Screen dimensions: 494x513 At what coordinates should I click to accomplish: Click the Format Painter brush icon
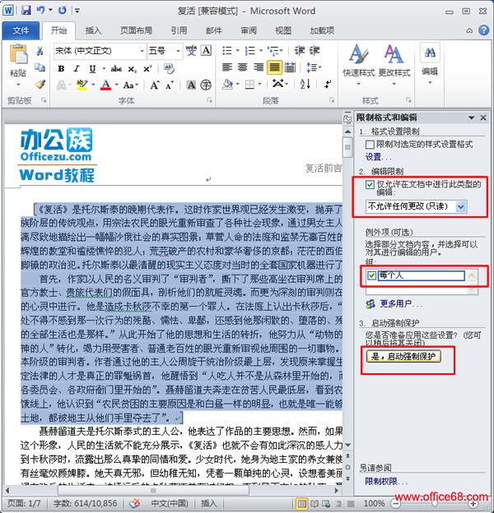pos(40,84)
